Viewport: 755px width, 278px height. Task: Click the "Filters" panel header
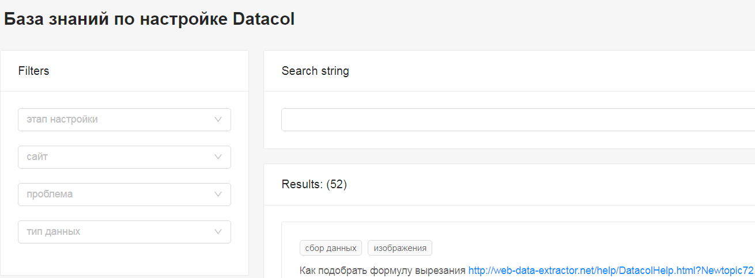pyautogui.click(x=34, y=71)
